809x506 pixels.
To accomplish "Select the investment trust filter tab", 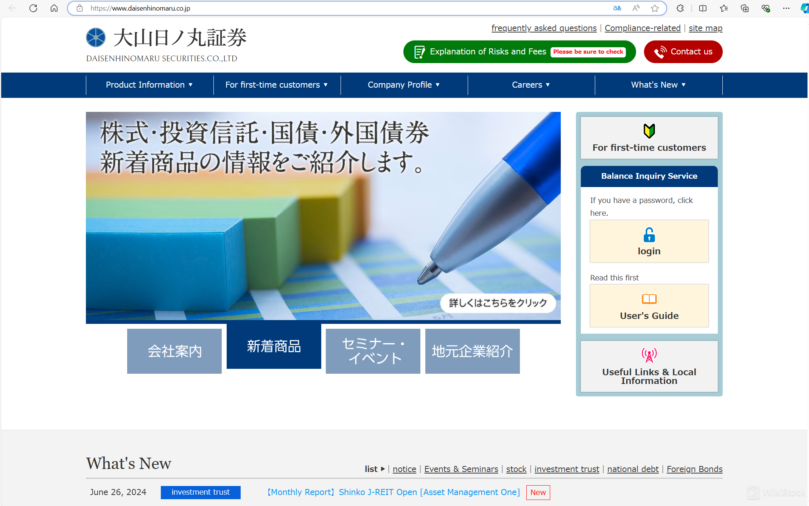I will tap(566, 468).
